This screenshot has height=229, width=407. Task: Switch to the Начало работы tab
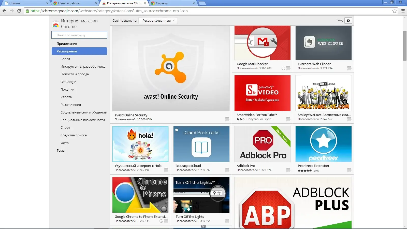click(x=75, y=3)
